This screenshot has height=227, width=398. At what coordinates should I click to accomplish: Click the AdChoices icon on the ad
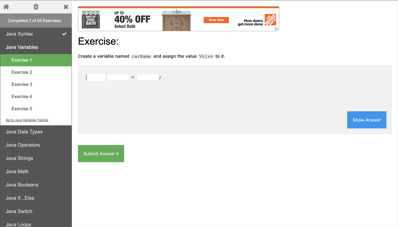point(277,29)
